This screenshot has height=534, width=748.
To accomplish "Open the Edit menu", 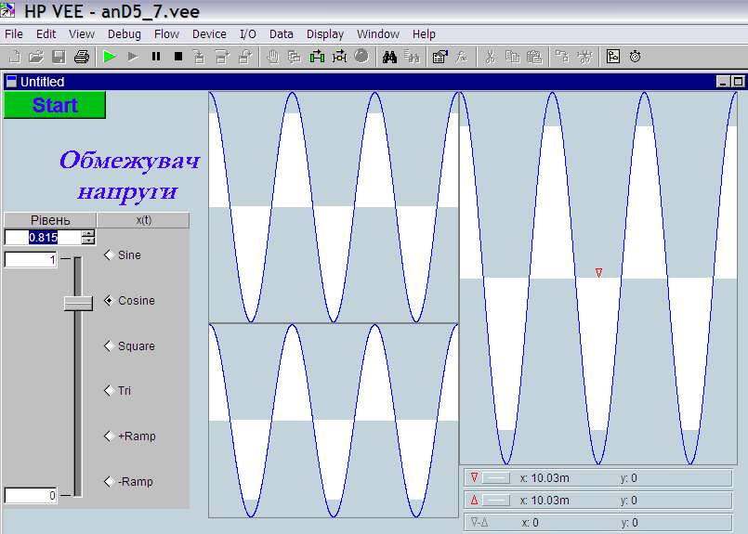I will tap(46, 34).
